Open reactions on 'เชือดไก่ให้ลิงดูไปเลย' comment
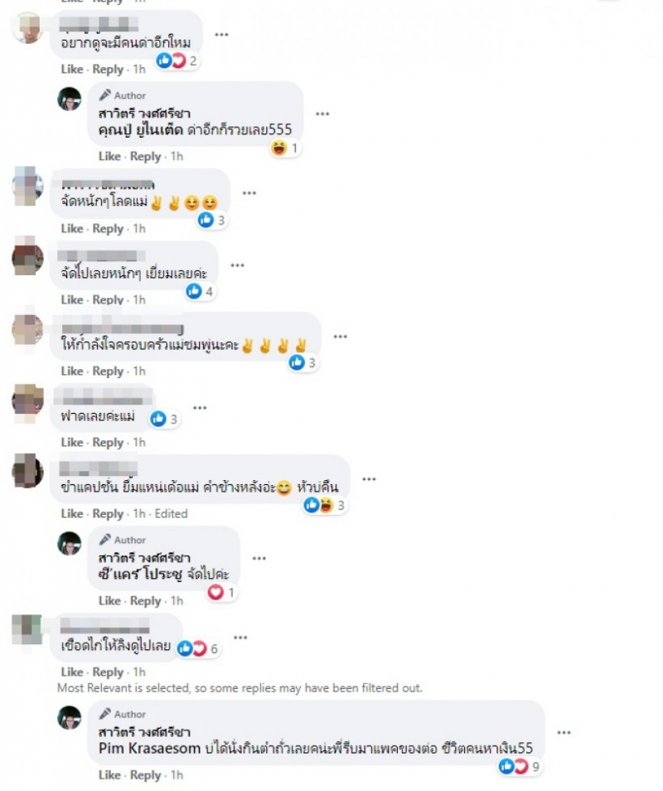 tap(198, 648)
